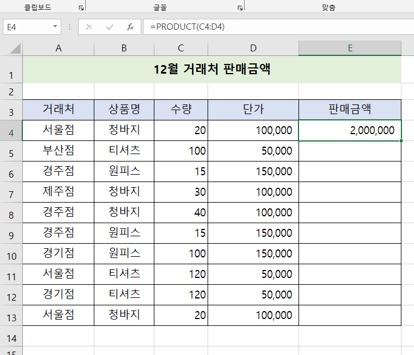This screenshot has width=414, height=355.
Task: Click price 150,000 in row 6
Action: click(x=253, y=172)
